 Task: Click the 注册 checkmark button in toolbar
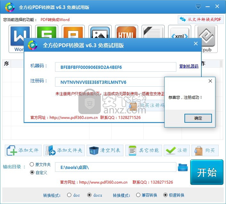[x=177, y=150]
